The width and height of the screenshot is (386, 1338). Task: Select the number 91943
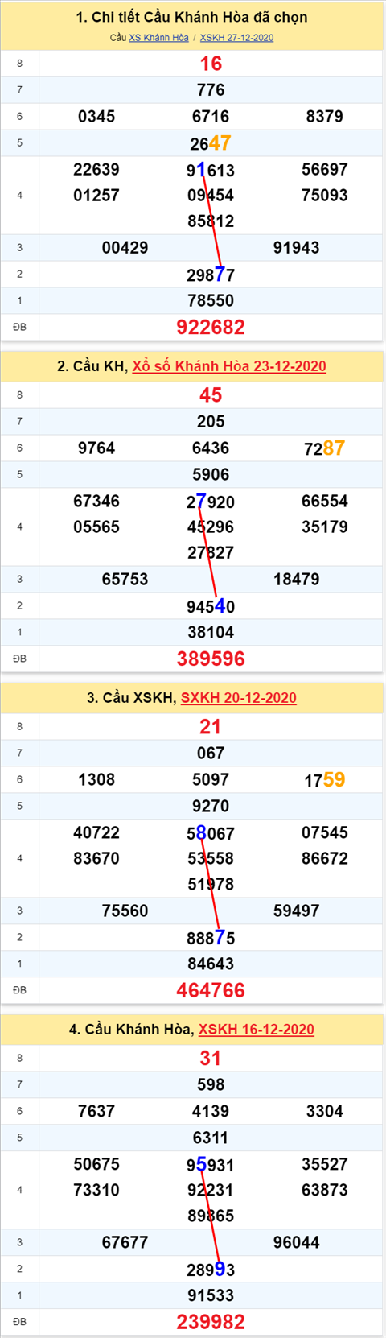[x=297, y=248]
